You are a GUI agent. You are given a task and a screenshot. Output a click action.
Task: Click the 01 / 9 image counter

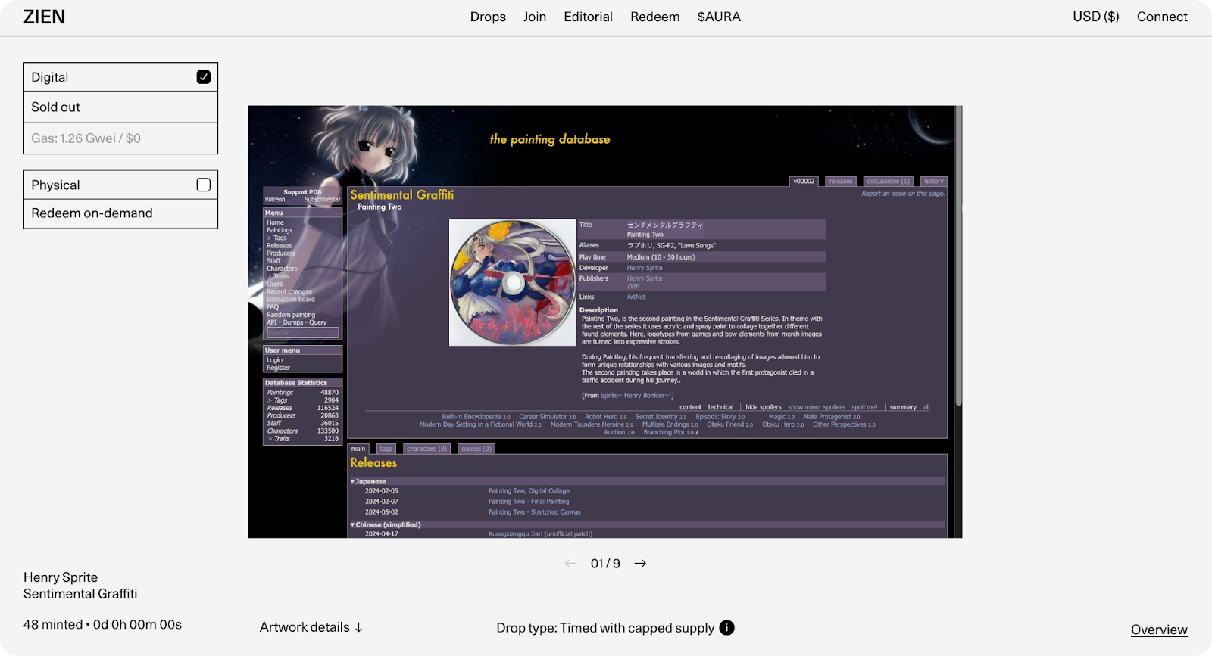click(x=605, y=564)
